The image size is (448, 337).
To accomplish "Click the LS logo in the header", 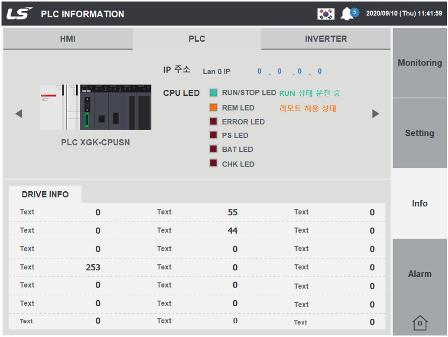I will pyautogui.click(x=20, y=14).
